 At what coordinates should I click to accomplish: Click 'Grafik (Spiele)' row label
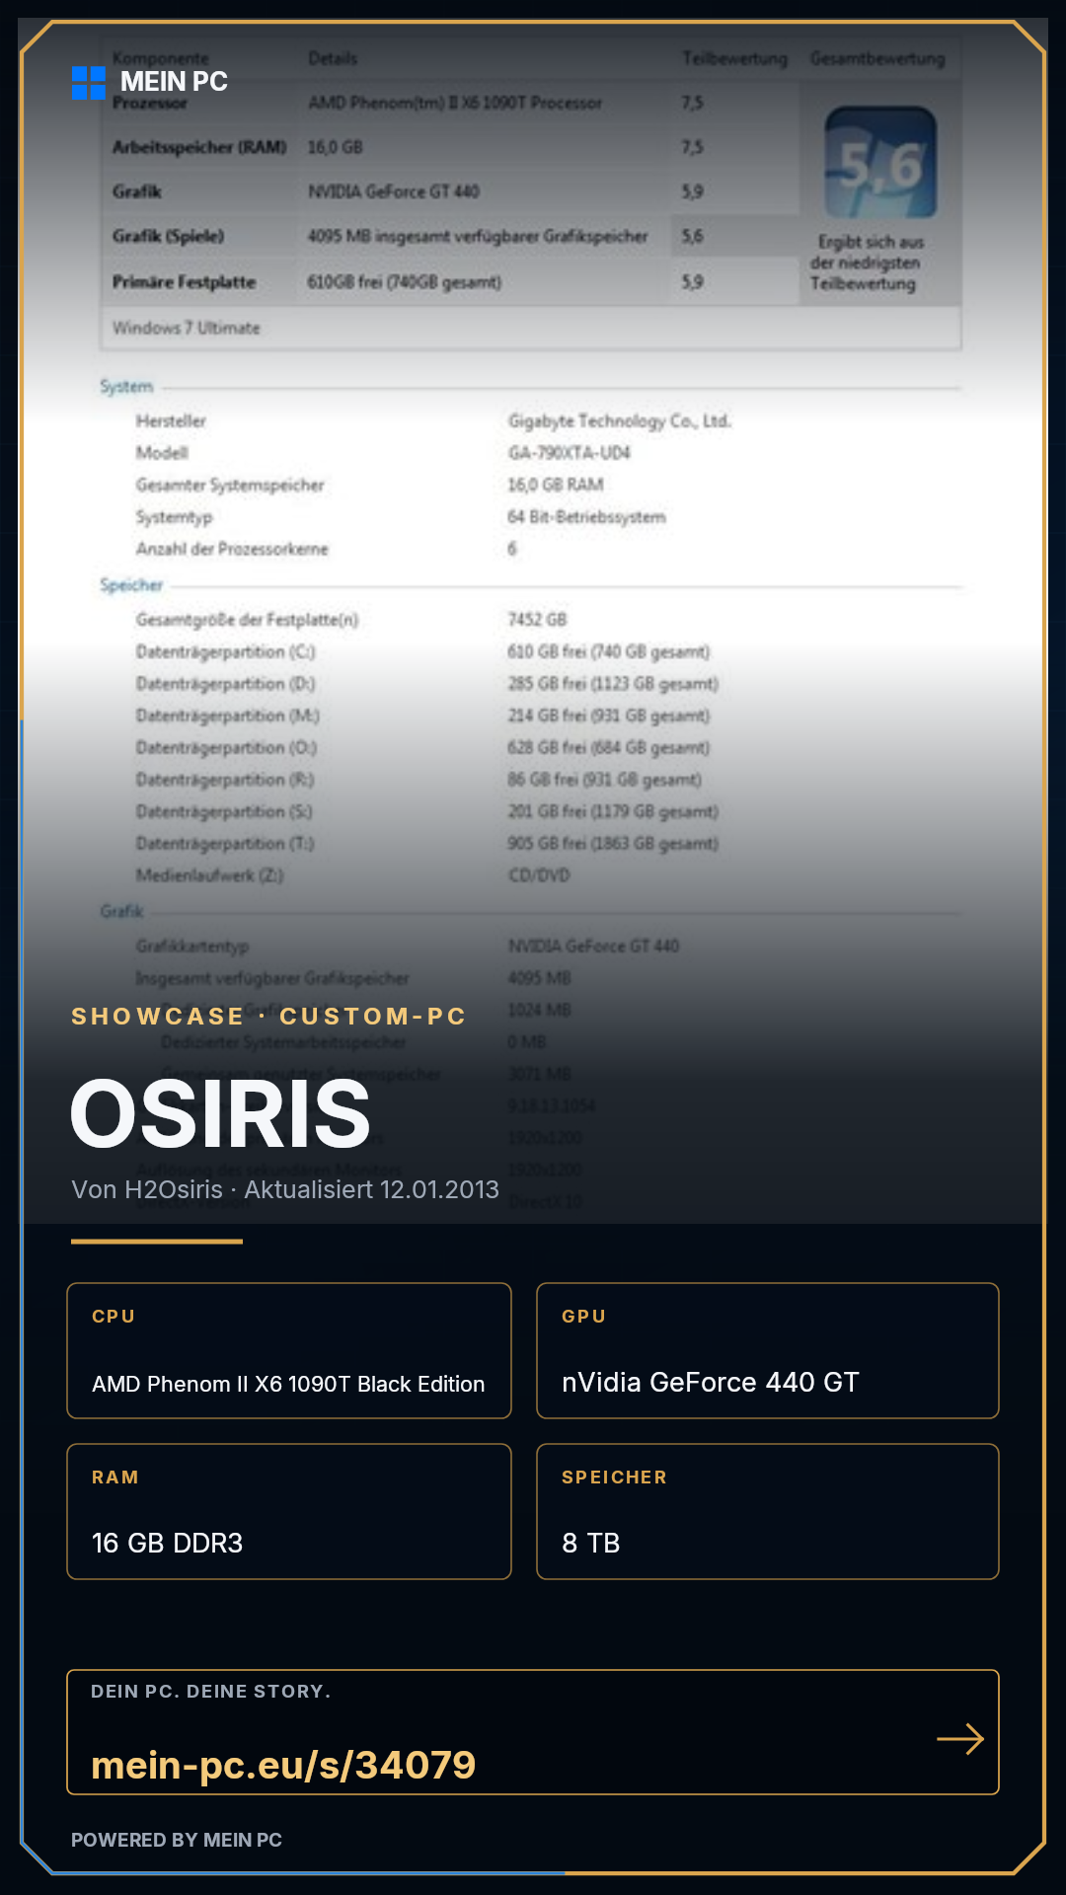click(x=168, y=236)
